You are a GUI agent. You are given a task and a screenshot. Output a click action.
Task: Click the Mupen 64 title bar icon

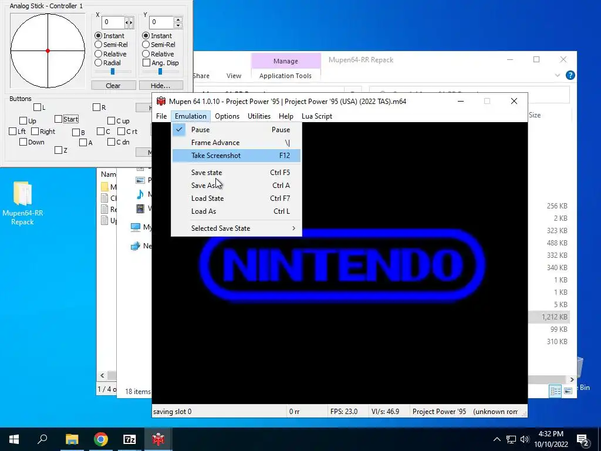(x=161, y=101)
